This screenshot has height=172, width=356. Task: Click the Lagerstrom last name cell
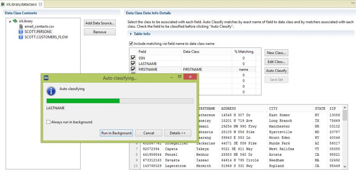click(x=175, y=166)
